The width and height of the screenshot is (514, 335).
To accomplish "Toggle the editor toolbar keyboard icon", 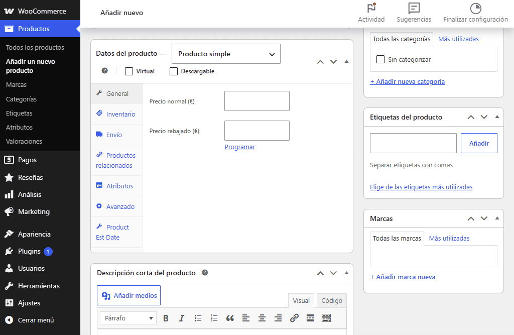I will [x=326, y=318].
